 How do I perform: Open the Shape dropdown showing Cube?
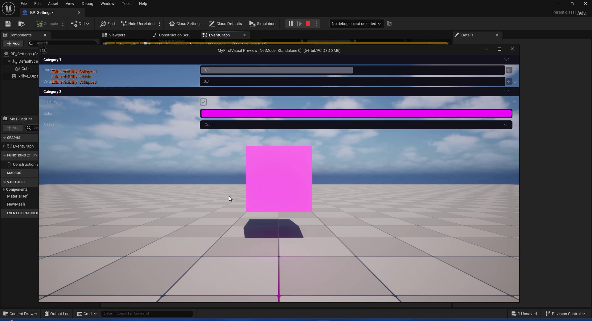point(356,125)
